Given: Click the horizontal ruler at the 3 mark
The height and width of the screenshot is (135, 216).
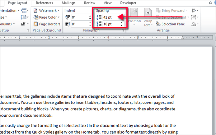Looking at the screenshot, I should point(79,37).
